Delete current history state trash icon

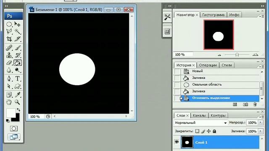[x=255, y=104]
